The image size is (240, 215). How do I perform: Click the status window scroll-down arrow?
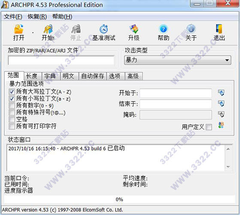[x=228, y=167]
